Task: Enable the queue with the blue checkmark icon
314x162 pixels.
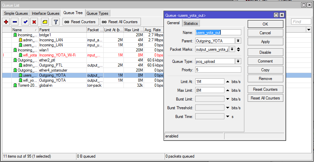Action: [26, 22]
